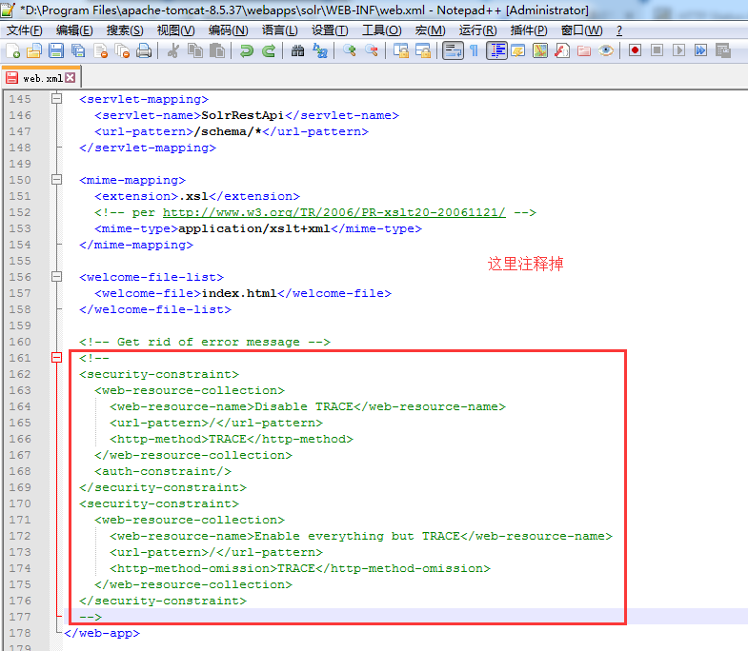Open Folder as Workspace panel

pos(584,50)
